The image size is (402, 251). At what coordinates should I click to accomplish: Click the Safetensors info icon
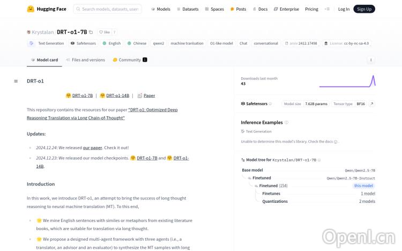[270, 104]
